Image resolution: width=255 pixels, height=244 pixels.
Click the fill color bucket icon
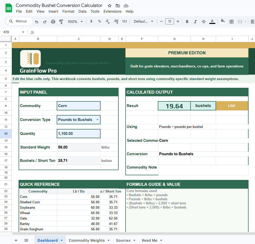[x=223, y=22]
